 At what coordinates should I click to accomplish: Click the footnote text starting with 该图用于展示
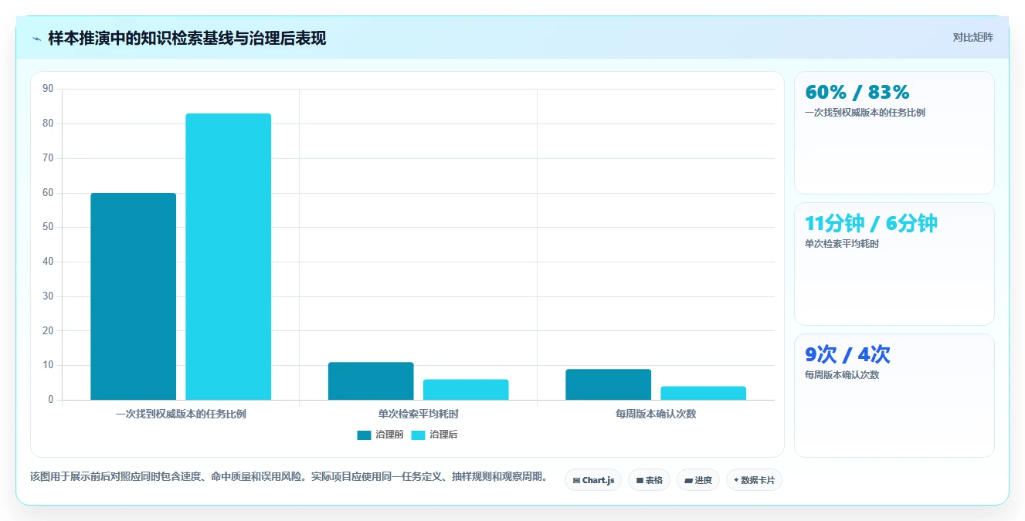pos(289,477)
